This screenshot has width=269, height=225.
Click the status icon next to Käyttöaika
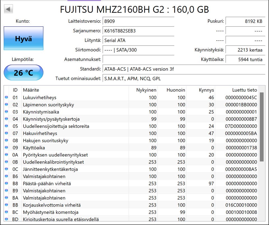[6, 148]
